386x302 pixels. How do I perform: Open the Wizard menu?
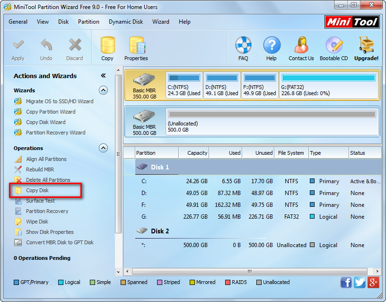coord(161,22)
